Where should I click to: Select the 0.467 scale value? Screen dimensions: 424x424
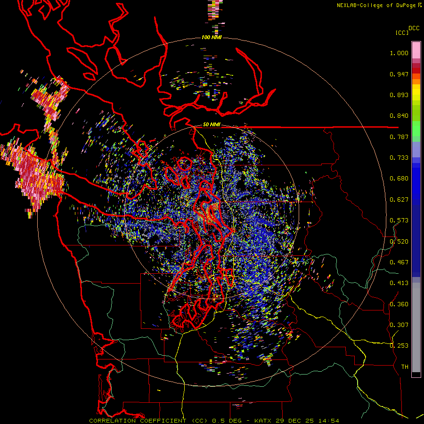point(399,262)
